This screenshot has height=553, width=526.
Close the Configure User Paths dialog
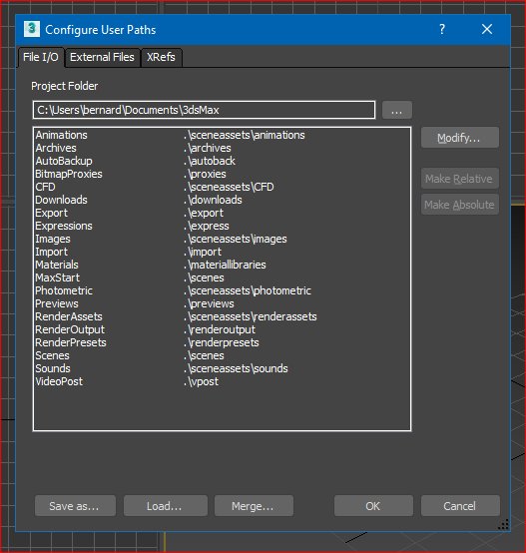tap(487, 29)
